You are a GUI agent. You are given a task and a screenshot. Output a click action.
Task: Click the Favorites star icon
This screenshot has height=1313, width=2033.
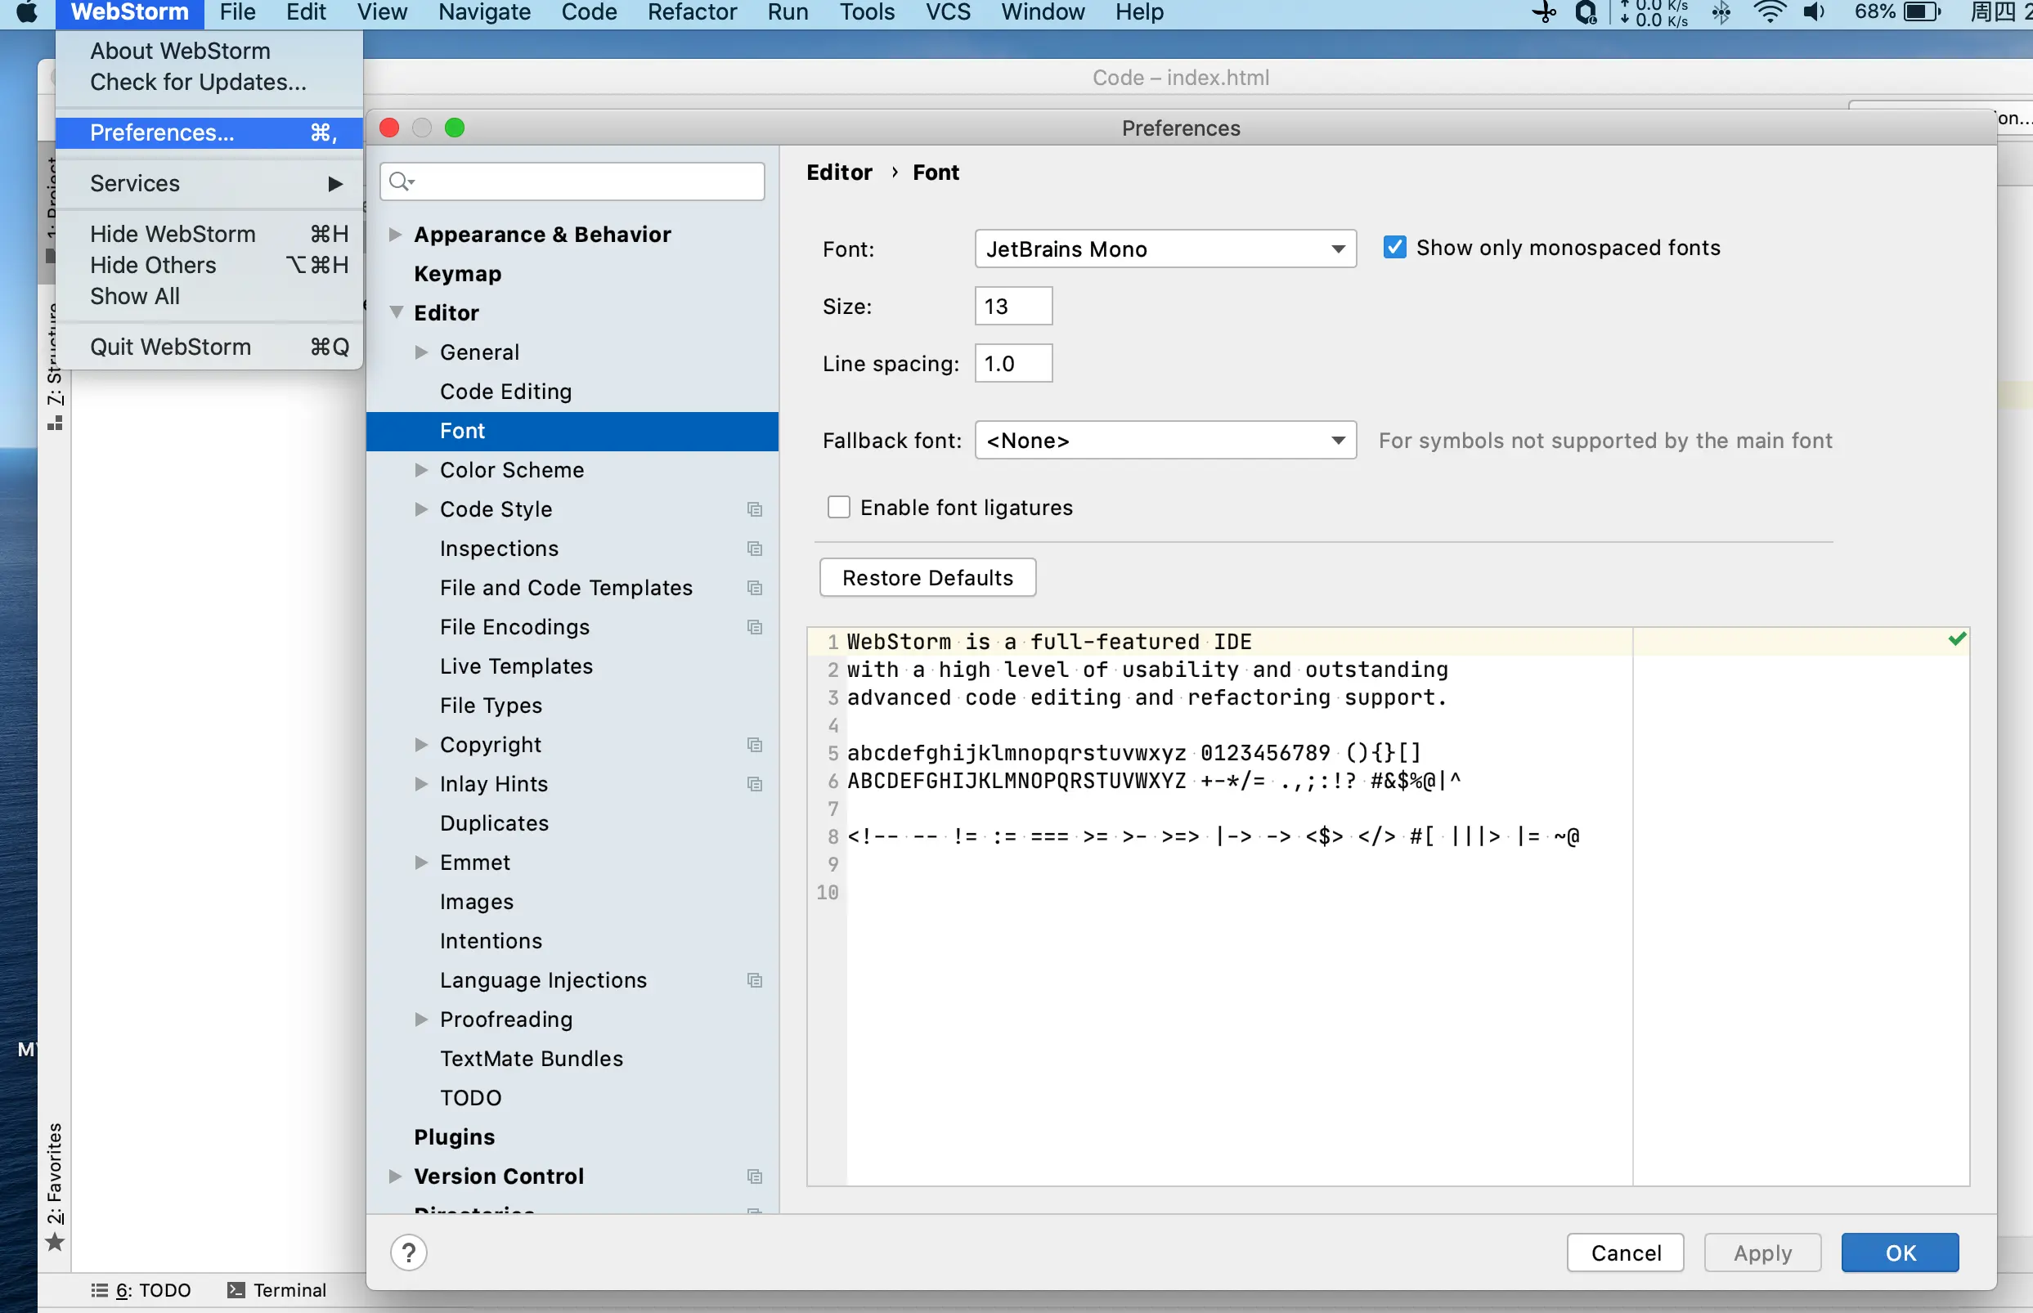55,1241
